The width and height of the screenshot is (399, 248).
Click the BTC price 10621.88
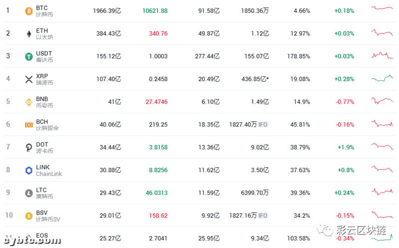155,11
